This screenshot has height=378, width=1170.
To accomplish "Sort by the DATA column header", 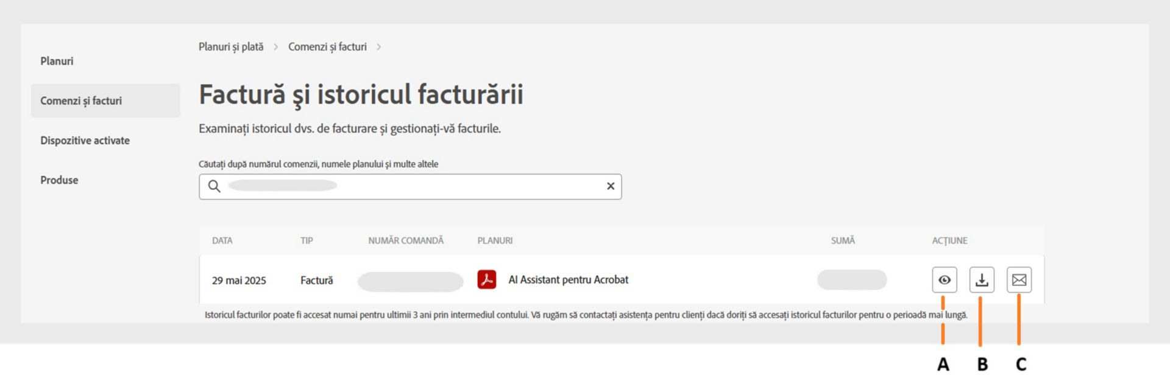I will point(222,240).
